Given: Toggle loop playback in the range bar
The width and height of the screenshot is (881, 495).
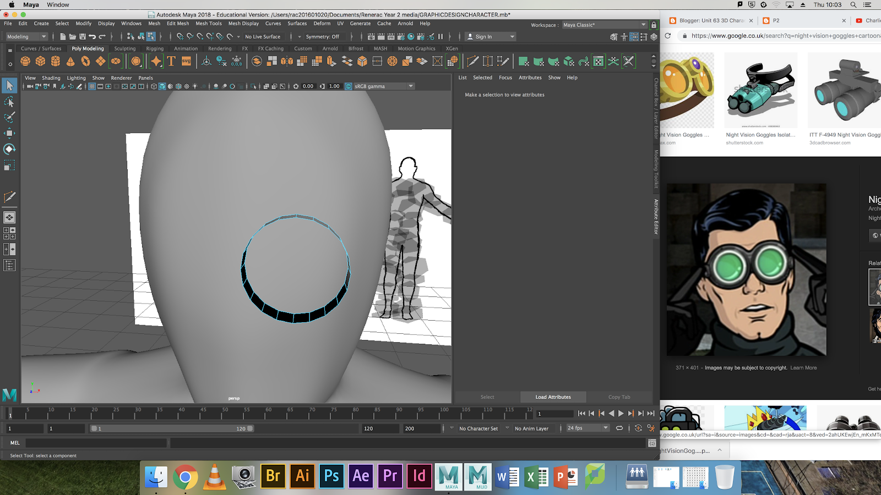Looking at the screenshot, I should pos(619,428).
